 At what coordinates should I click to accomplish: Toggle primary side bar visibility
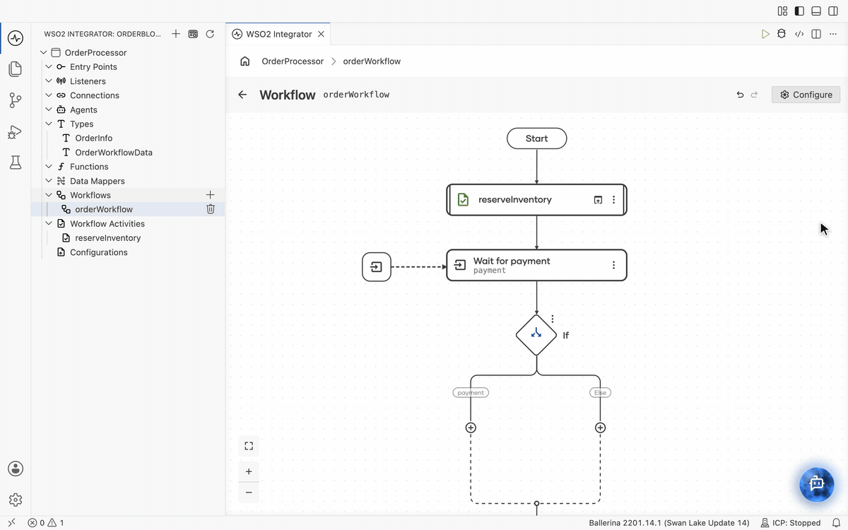point(799,11)
